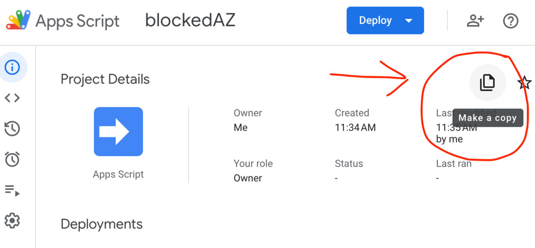
Task: Click the Owner value 'Me'
Action: pyautogui.click(x=240, y=128)
